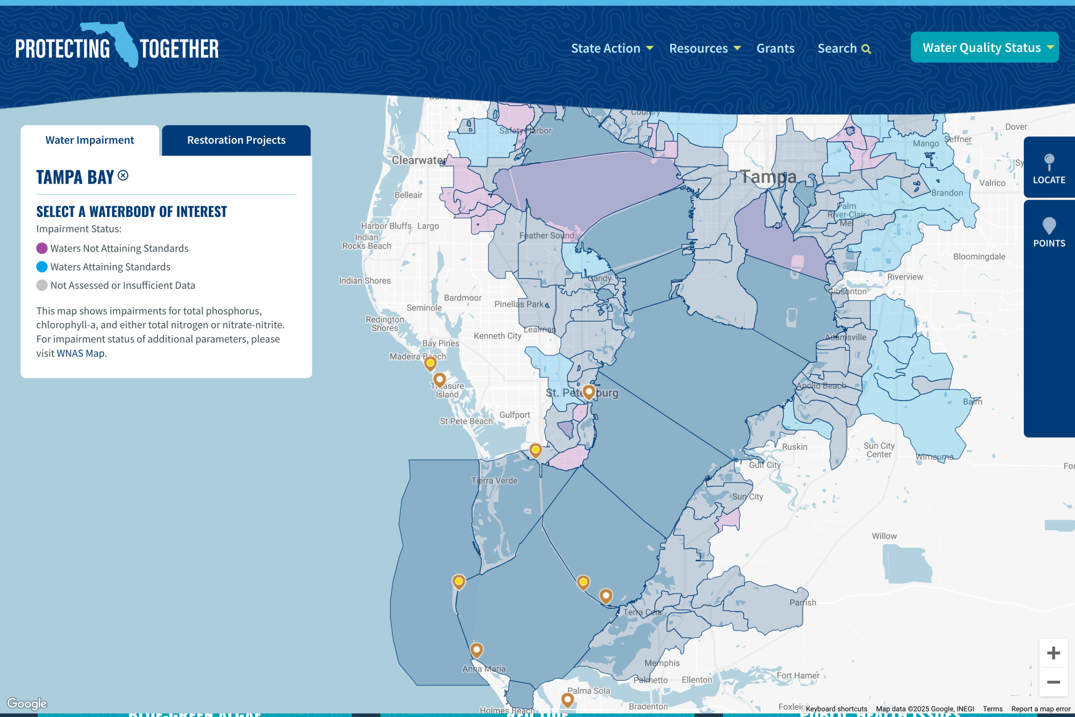1075x717 pixels.
Task: Click the map marker near Madeira Beach
Action: coord(430,363)
